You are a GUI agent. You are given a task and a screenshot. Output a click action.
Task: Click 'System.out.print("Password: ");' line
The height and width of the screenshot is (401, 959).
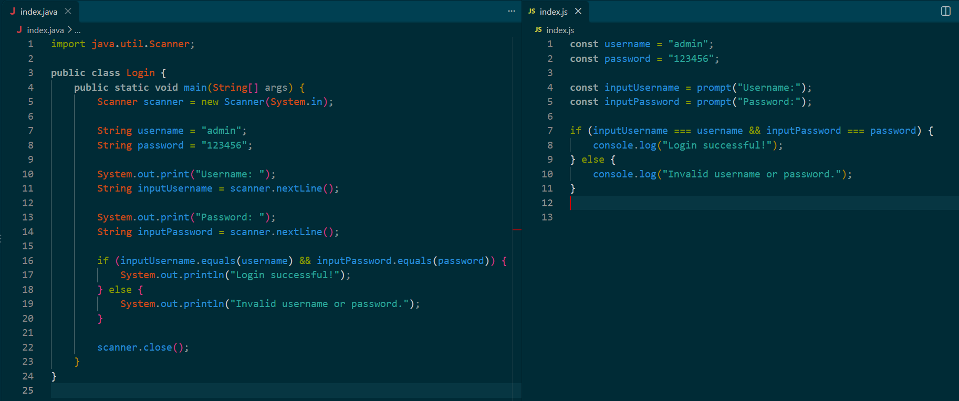point(186,217)
